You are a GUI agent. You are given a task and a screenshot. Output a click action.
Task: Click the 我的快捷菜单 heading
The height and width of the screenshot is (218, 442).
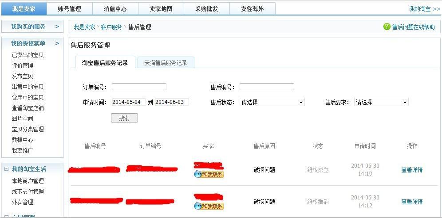click(x=28, y=43)
